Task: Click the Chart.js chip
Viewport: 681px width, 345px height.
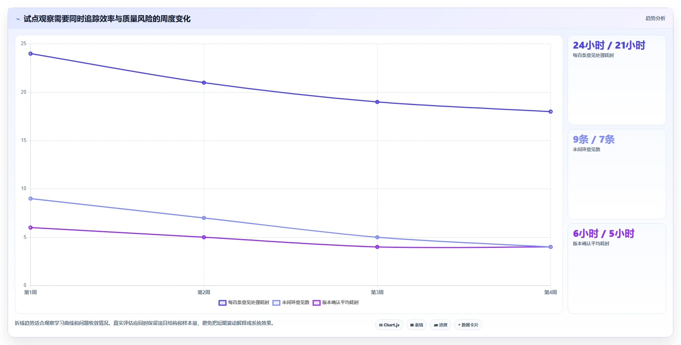Action: pyautogui.click(x=389, y=325)
